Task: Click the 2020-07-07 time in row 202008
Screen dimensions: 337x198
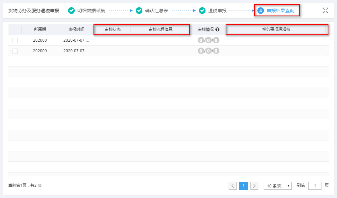Action: click(x=76, y=40)
